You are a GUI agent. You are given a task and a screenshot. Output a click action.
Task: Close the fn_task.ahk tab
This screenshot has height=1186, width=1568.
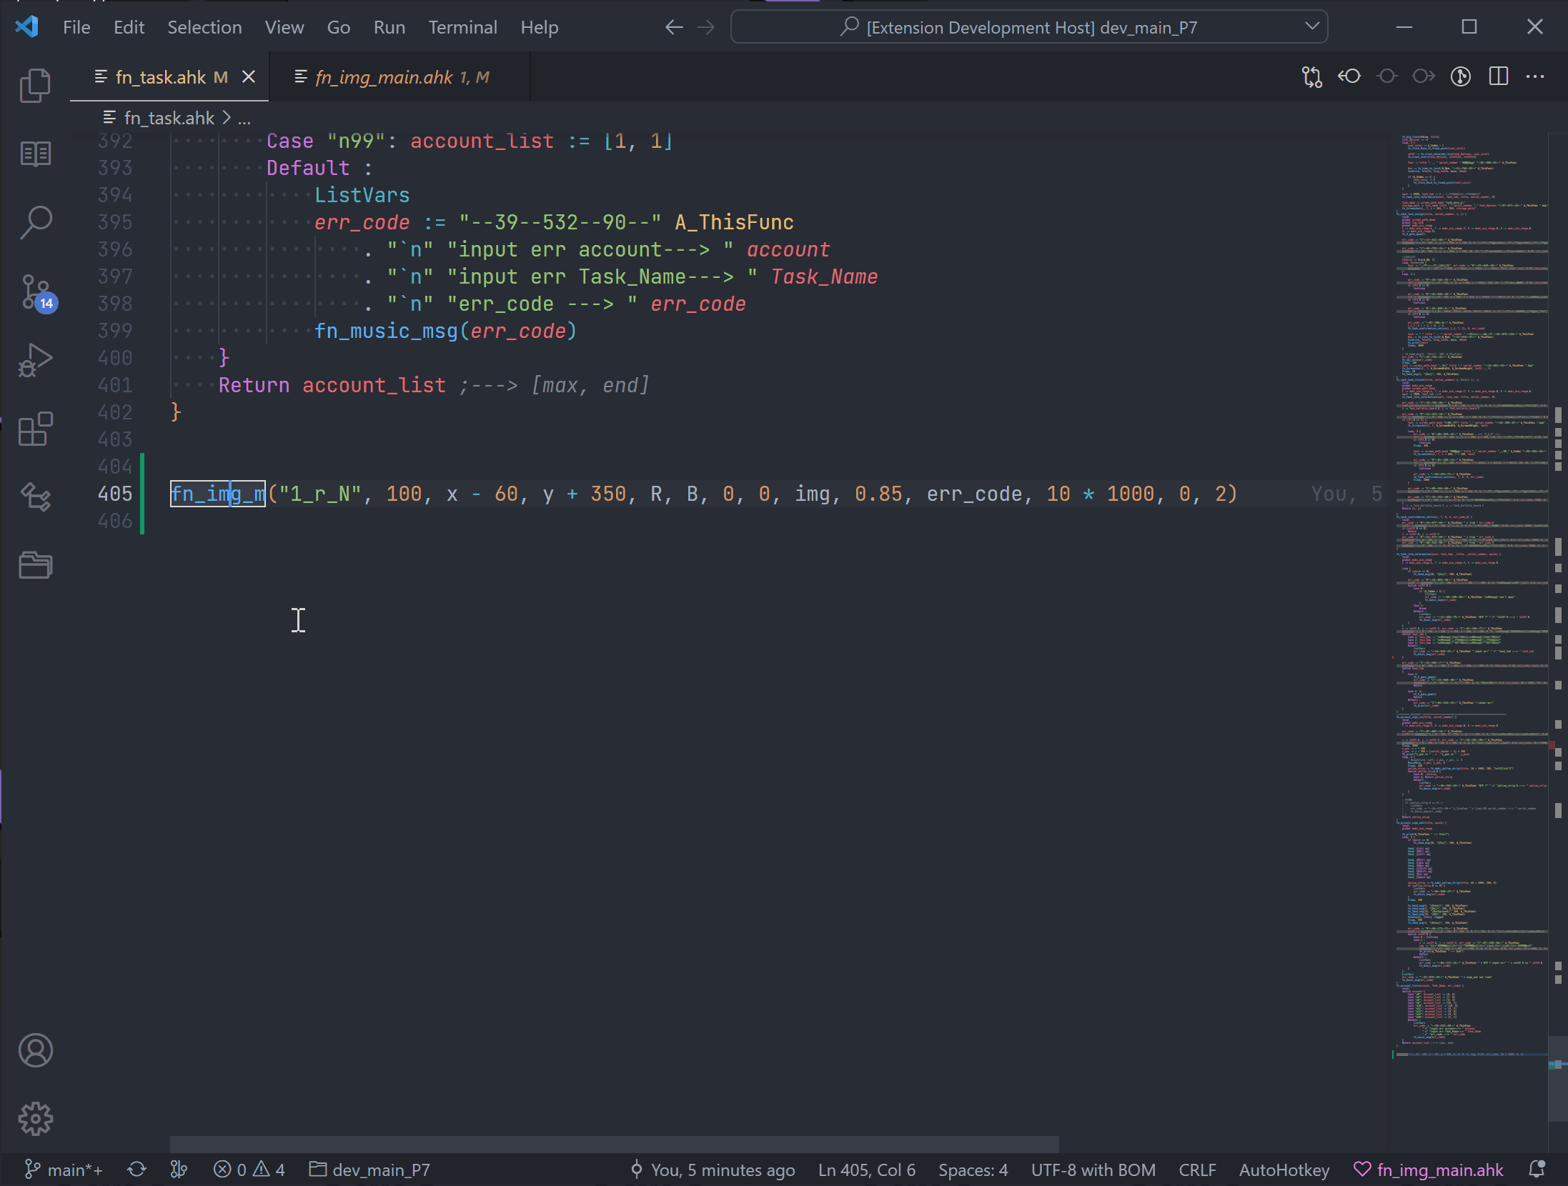(x=249, y=77)
